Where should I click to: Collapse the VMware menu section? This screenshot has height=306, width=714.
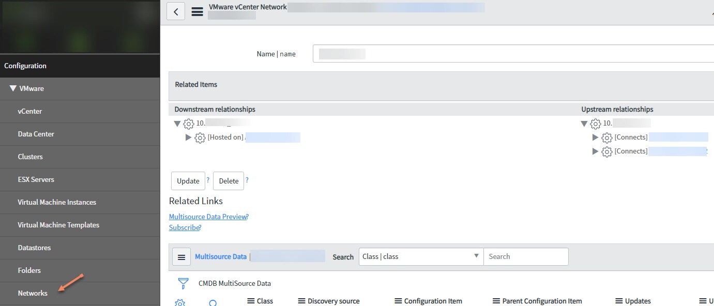click(x=13, y=88)
